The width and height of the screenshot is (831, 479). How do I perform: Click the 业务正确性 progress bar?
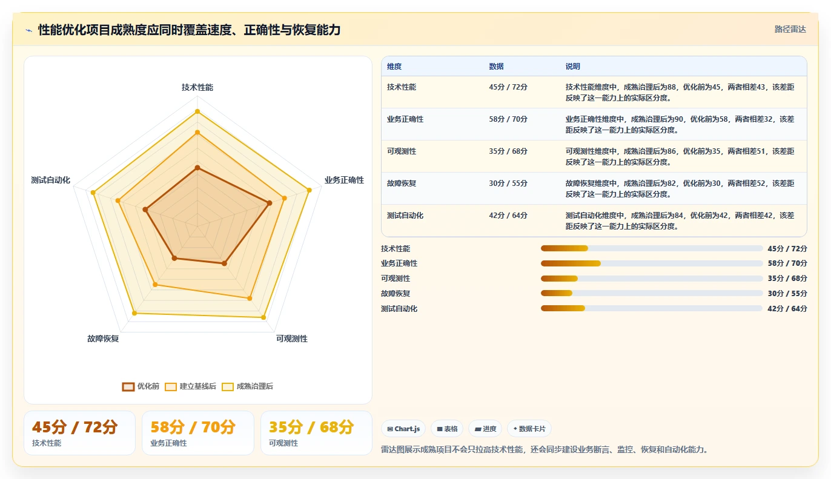point(652,263)
